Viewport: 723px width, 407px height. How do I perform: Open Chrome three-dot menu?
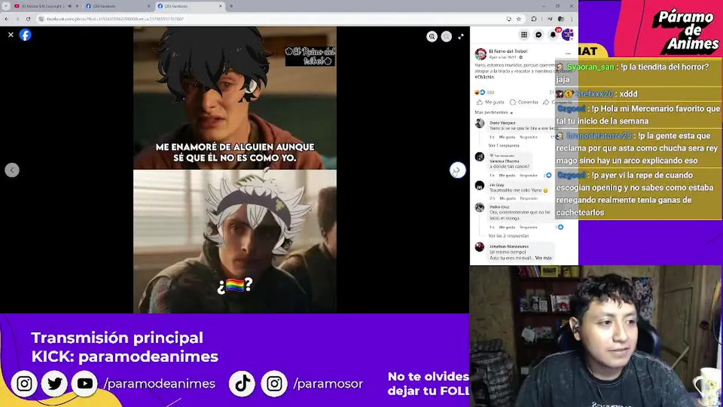pyautogui.click(x=572, y=19)
